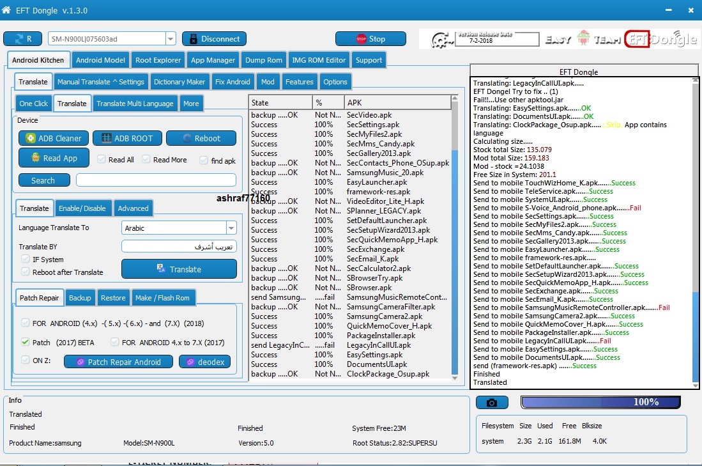This screenshot has width=702, height=466.
Task: Click the Translate BY text field
Action: [179, 247]
